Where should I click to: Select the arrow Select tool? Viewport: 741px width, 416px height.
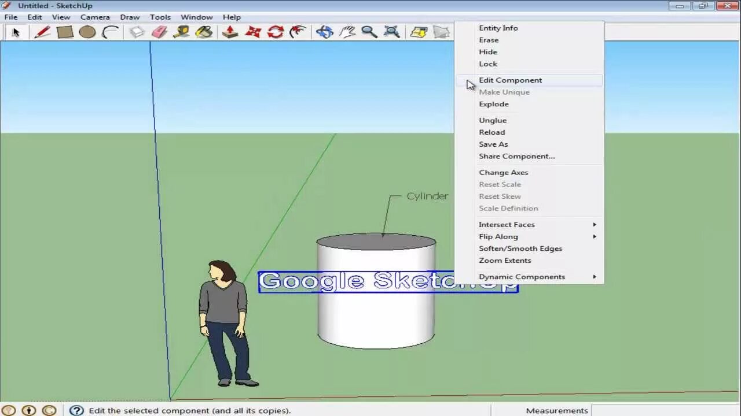point(16,32)
